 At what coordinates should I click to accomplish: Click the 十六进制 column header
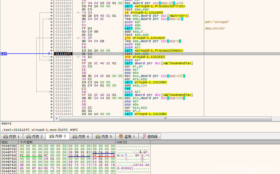pos(26,142)
